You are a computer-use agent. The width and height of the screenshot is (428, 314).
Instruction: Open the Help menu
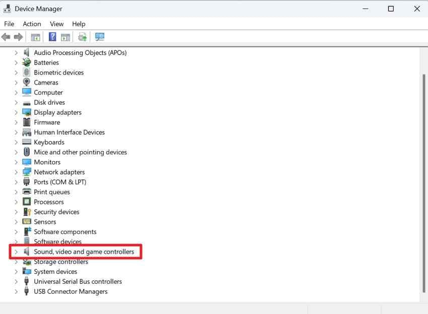(79, 24)
